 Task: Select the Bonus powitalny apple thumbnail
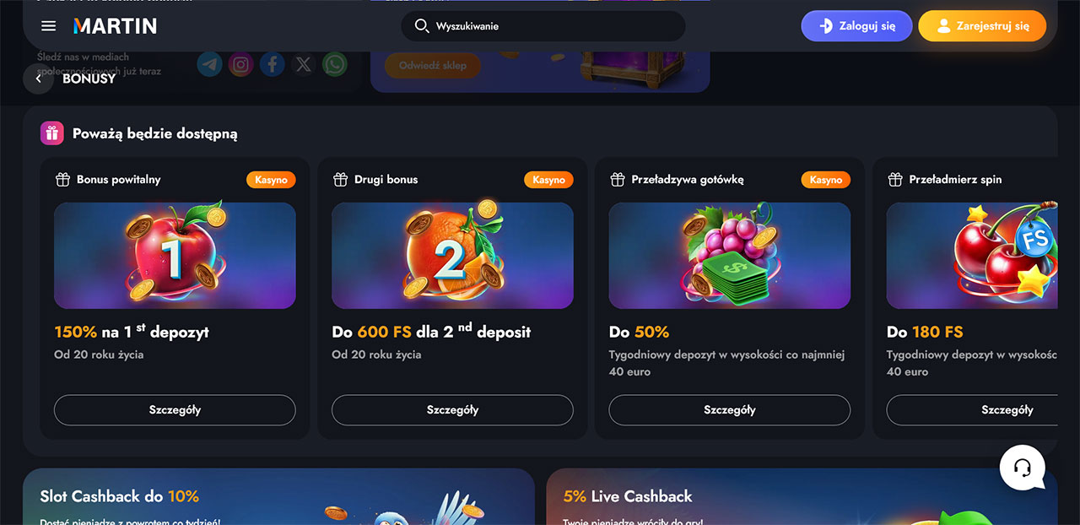(175, 255)
